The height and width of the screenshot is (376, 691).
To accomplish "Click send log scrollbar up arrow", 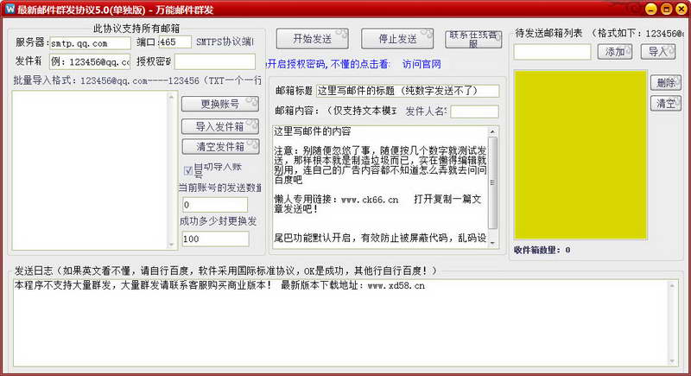I will (672, 285).
